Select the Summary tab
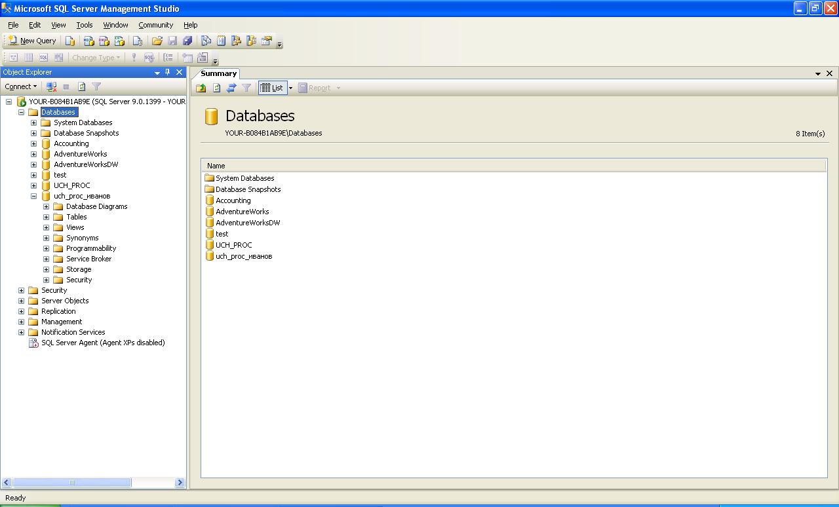 pos(218,73)
